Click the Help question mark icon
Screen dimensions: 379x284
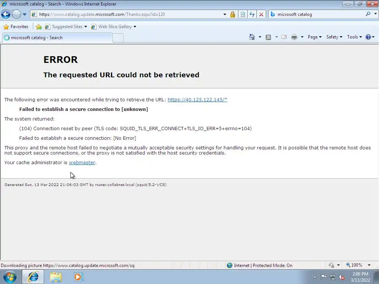pos(368,37)
